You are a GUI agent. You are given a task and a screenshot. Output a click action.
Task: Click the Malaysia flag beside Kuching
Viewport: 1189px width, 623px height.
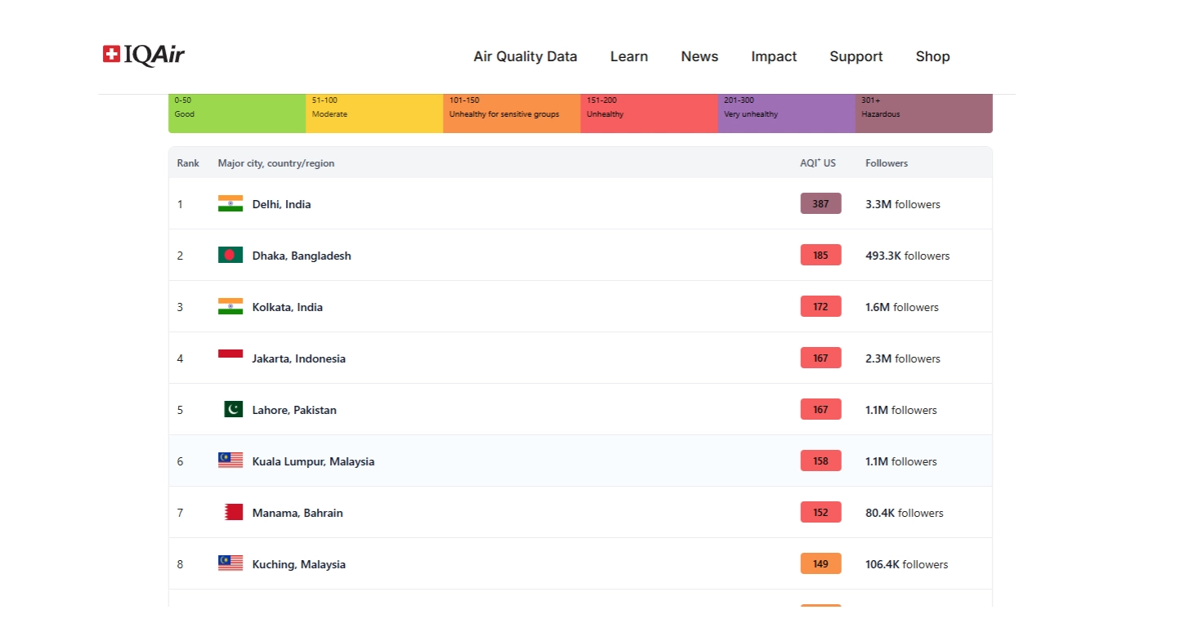230,564
